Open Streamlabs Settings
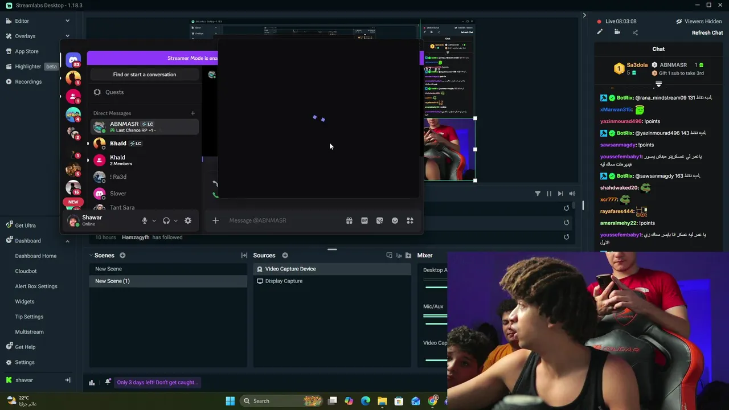Screen dimensions: 729x410 click(24, 362)
